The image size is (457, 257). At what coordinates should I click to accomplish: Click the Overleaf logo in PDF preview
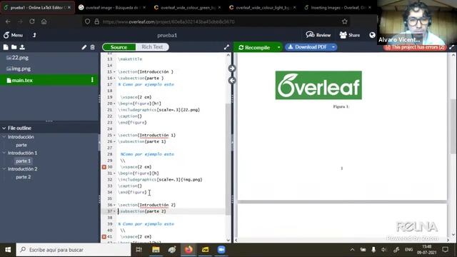click(318, 86)
